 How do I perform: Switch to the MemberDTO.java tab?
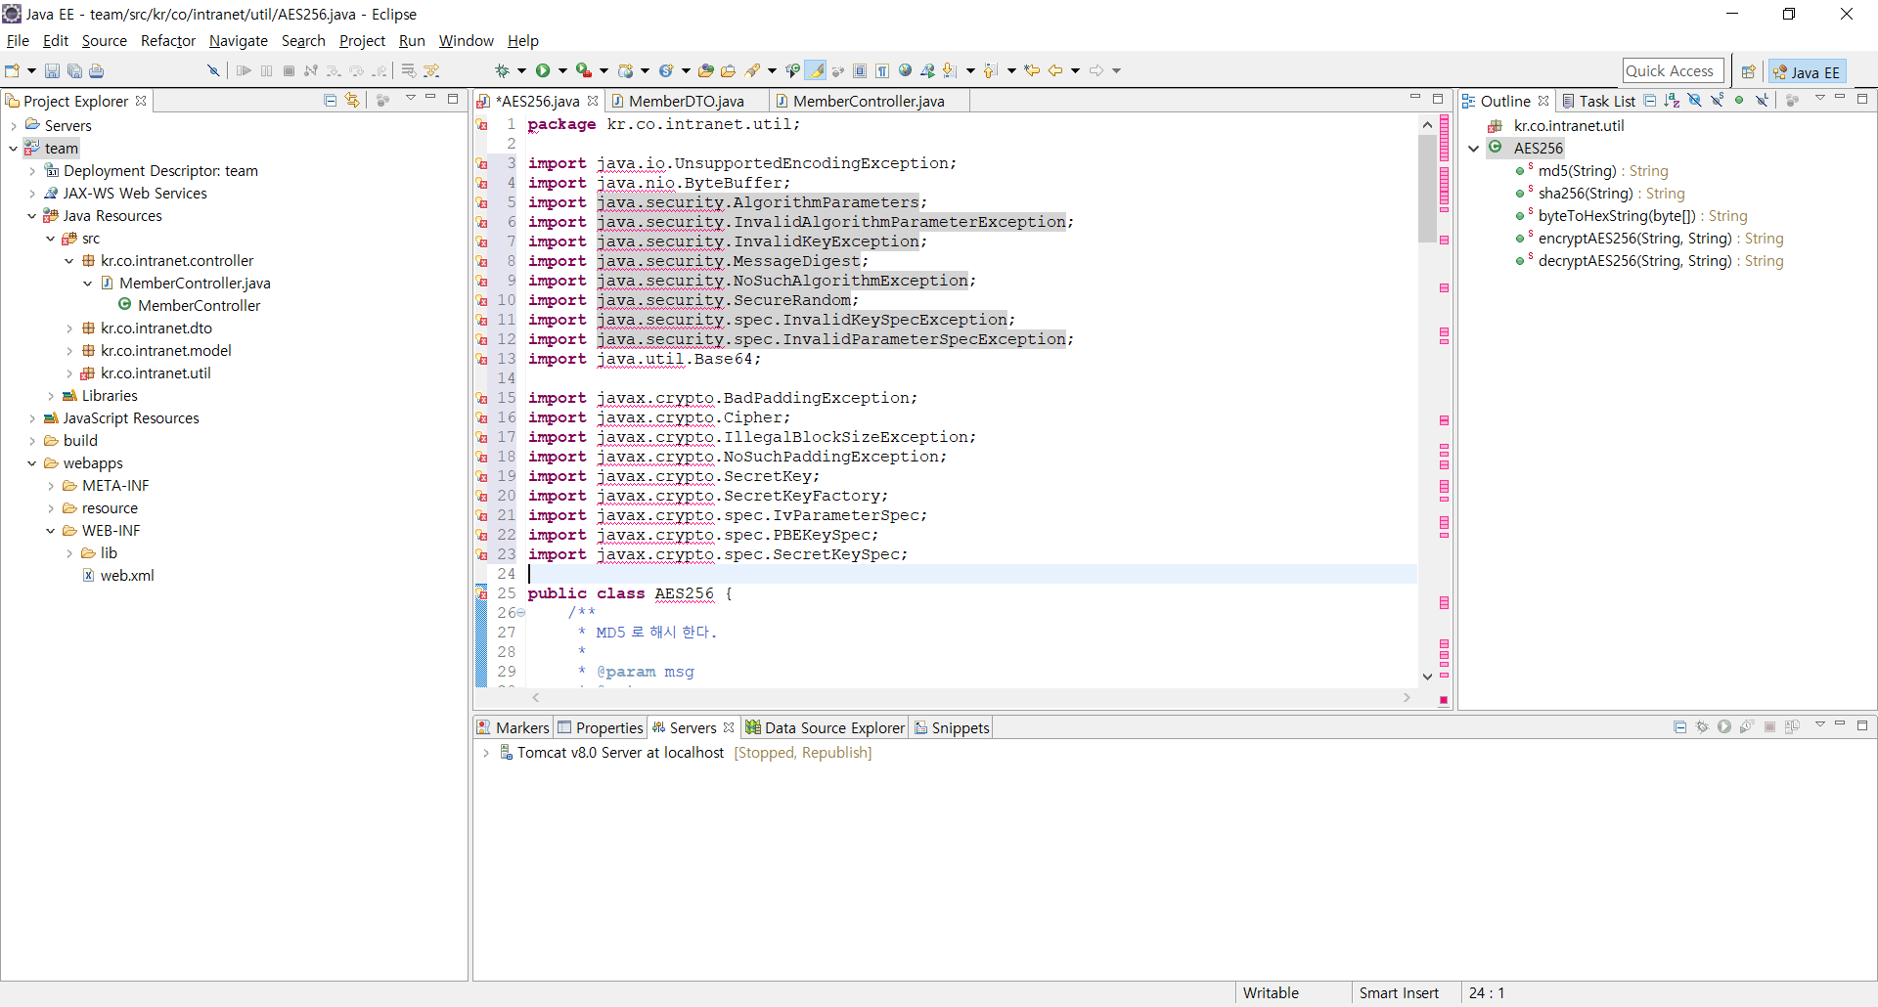coord(687,101)
